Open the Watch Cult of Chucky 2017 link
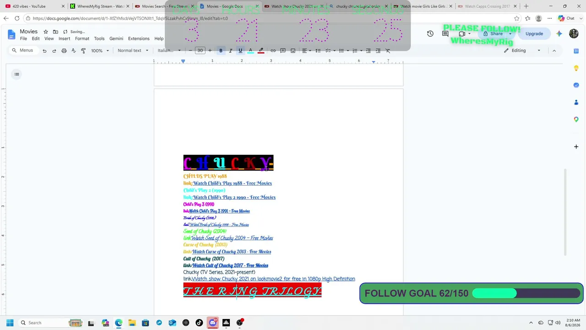The width and height of the screenshot is (586, 330). (230, 265)
